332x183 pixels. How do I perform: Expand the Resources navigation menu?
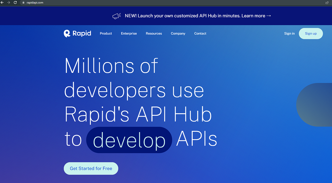click(x=154, y=33)
